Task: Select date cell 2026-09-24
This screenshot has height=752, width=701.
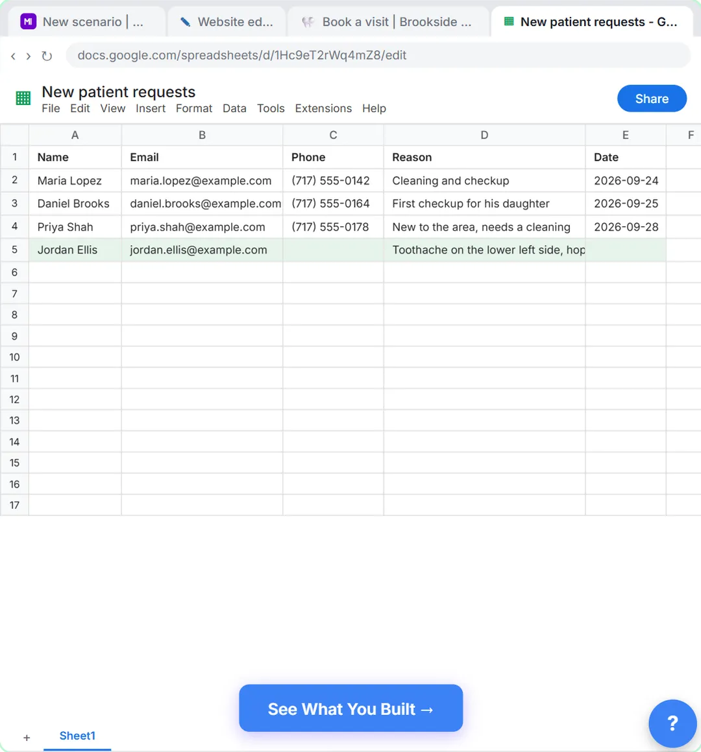Action: click(626, 181)
